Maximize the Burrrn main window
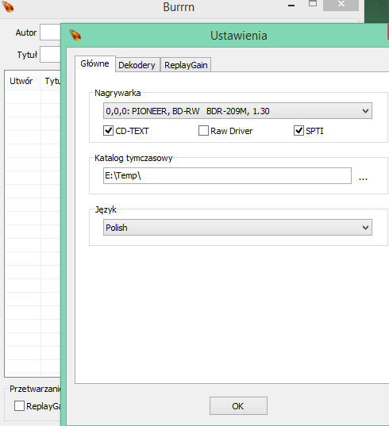 tap(313, 3)
